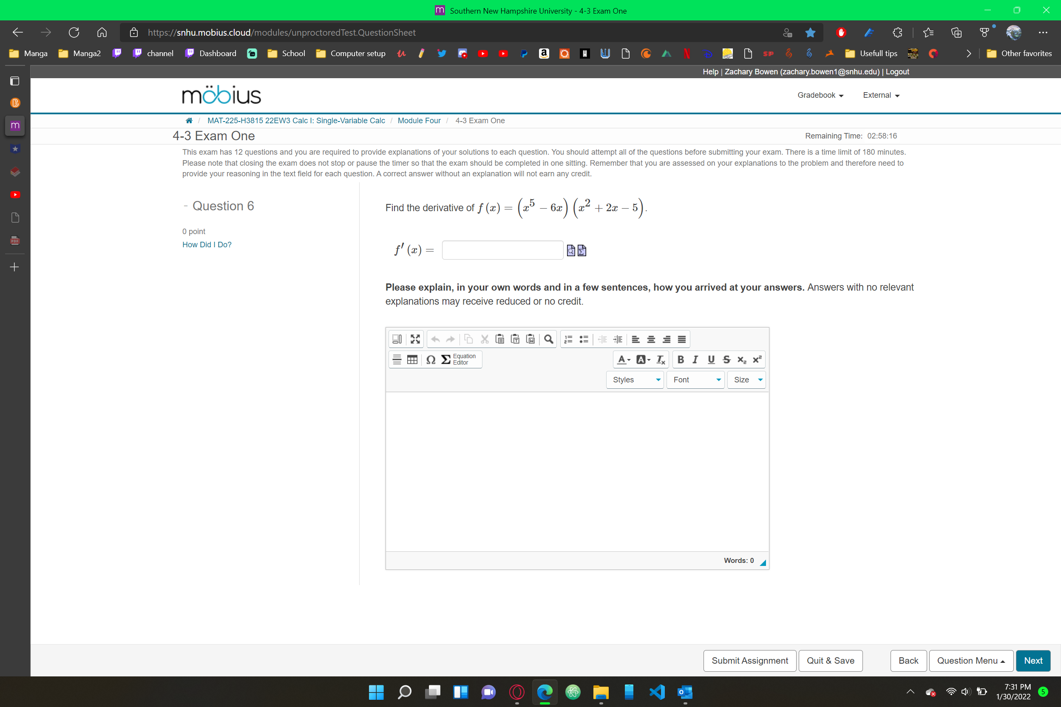
Task: Open the Gradebook menu
Action: coord(820,95)
